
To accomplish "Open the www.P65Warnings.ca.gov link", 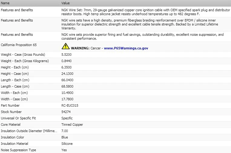I will pos(126,48).
